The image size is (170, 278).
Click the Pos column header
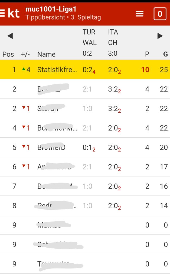(x=8, y=54)
